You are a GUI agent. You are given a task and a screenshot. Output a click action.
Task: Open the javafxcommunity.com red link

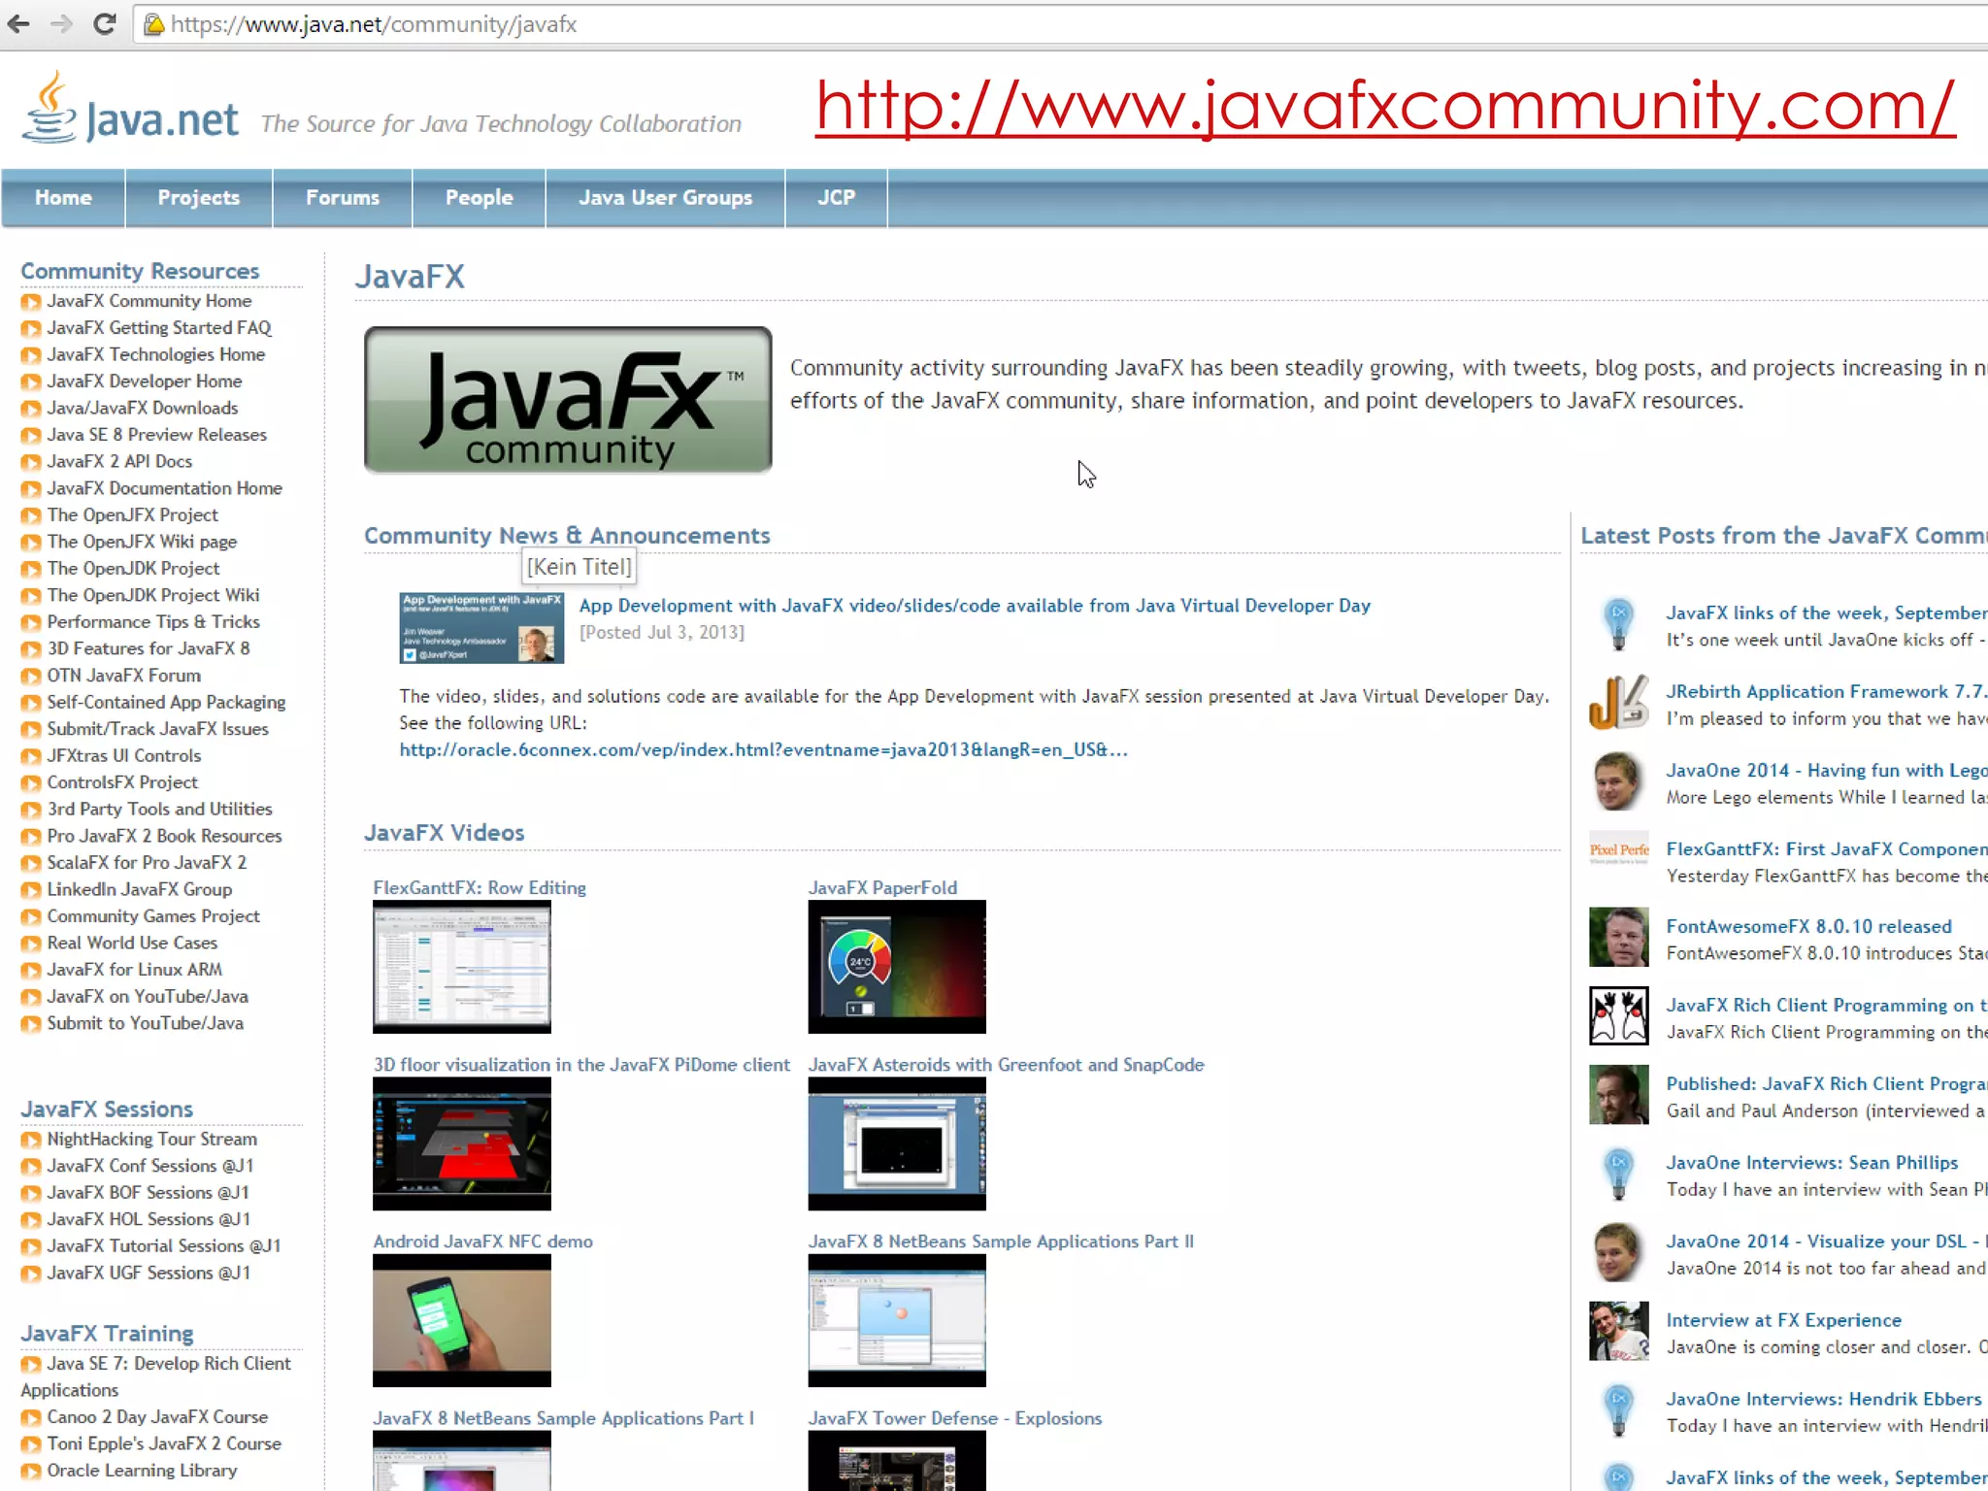[1384, 107]
